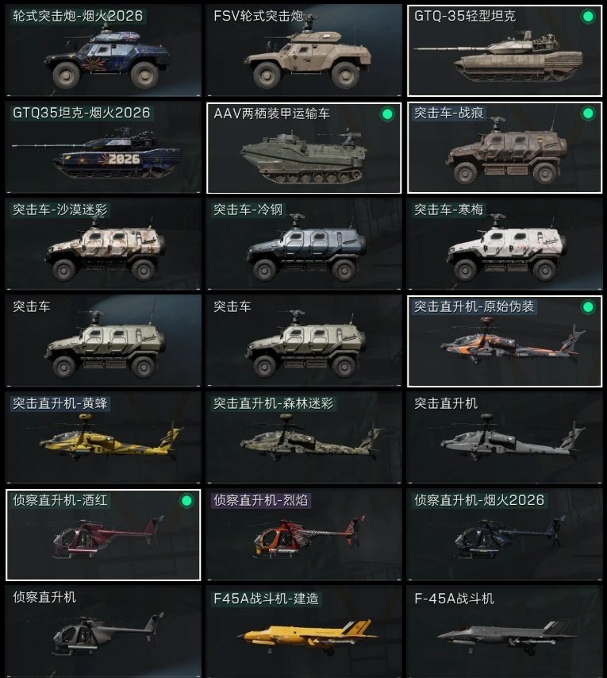Click the green equipped dot on GTQ-35轻型坦克
This screenshot has width=607, height=678.
click(587, 17)
